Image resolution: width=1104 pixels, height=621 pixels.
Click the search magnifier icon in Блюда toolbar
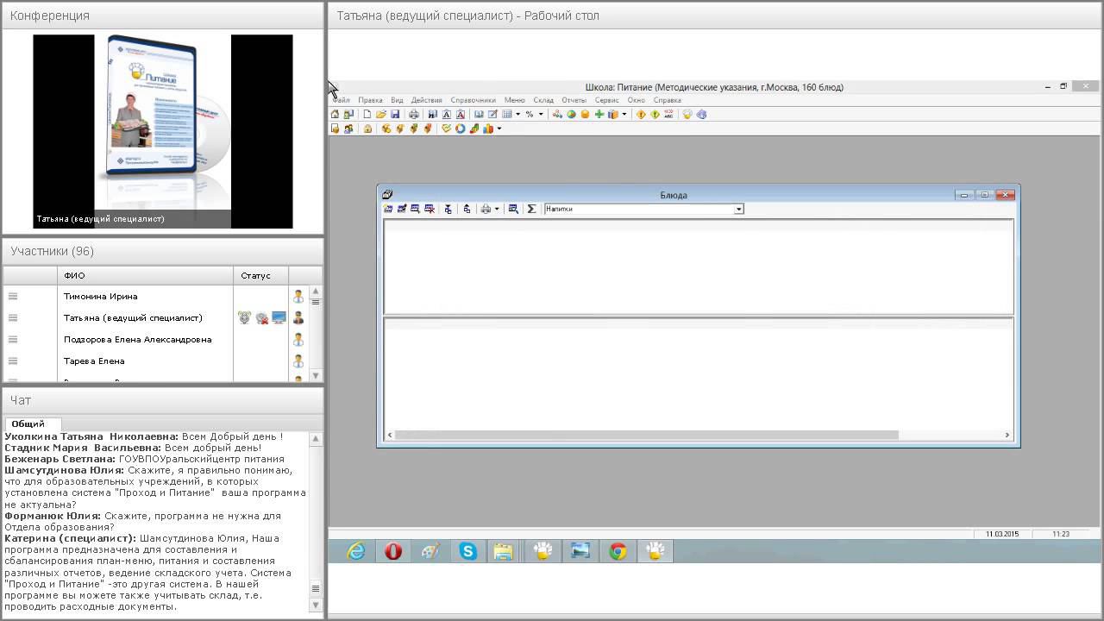[513, 209]
